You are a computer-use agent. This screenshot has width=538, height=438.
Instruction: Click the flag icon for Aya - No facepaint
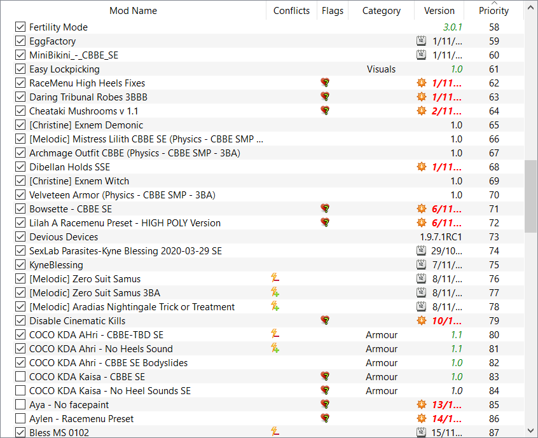tap(325, 404)
